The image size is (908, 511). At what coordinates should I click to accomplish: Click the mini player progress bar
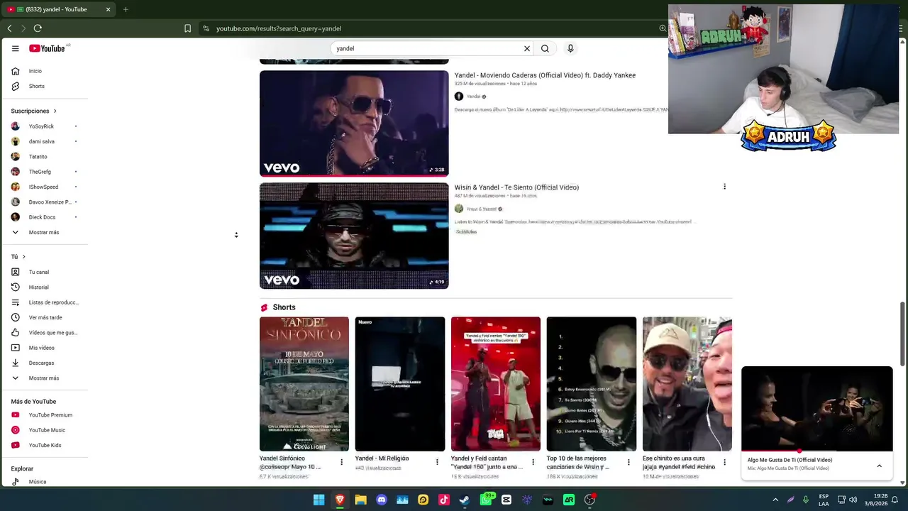tap(817, 451)
